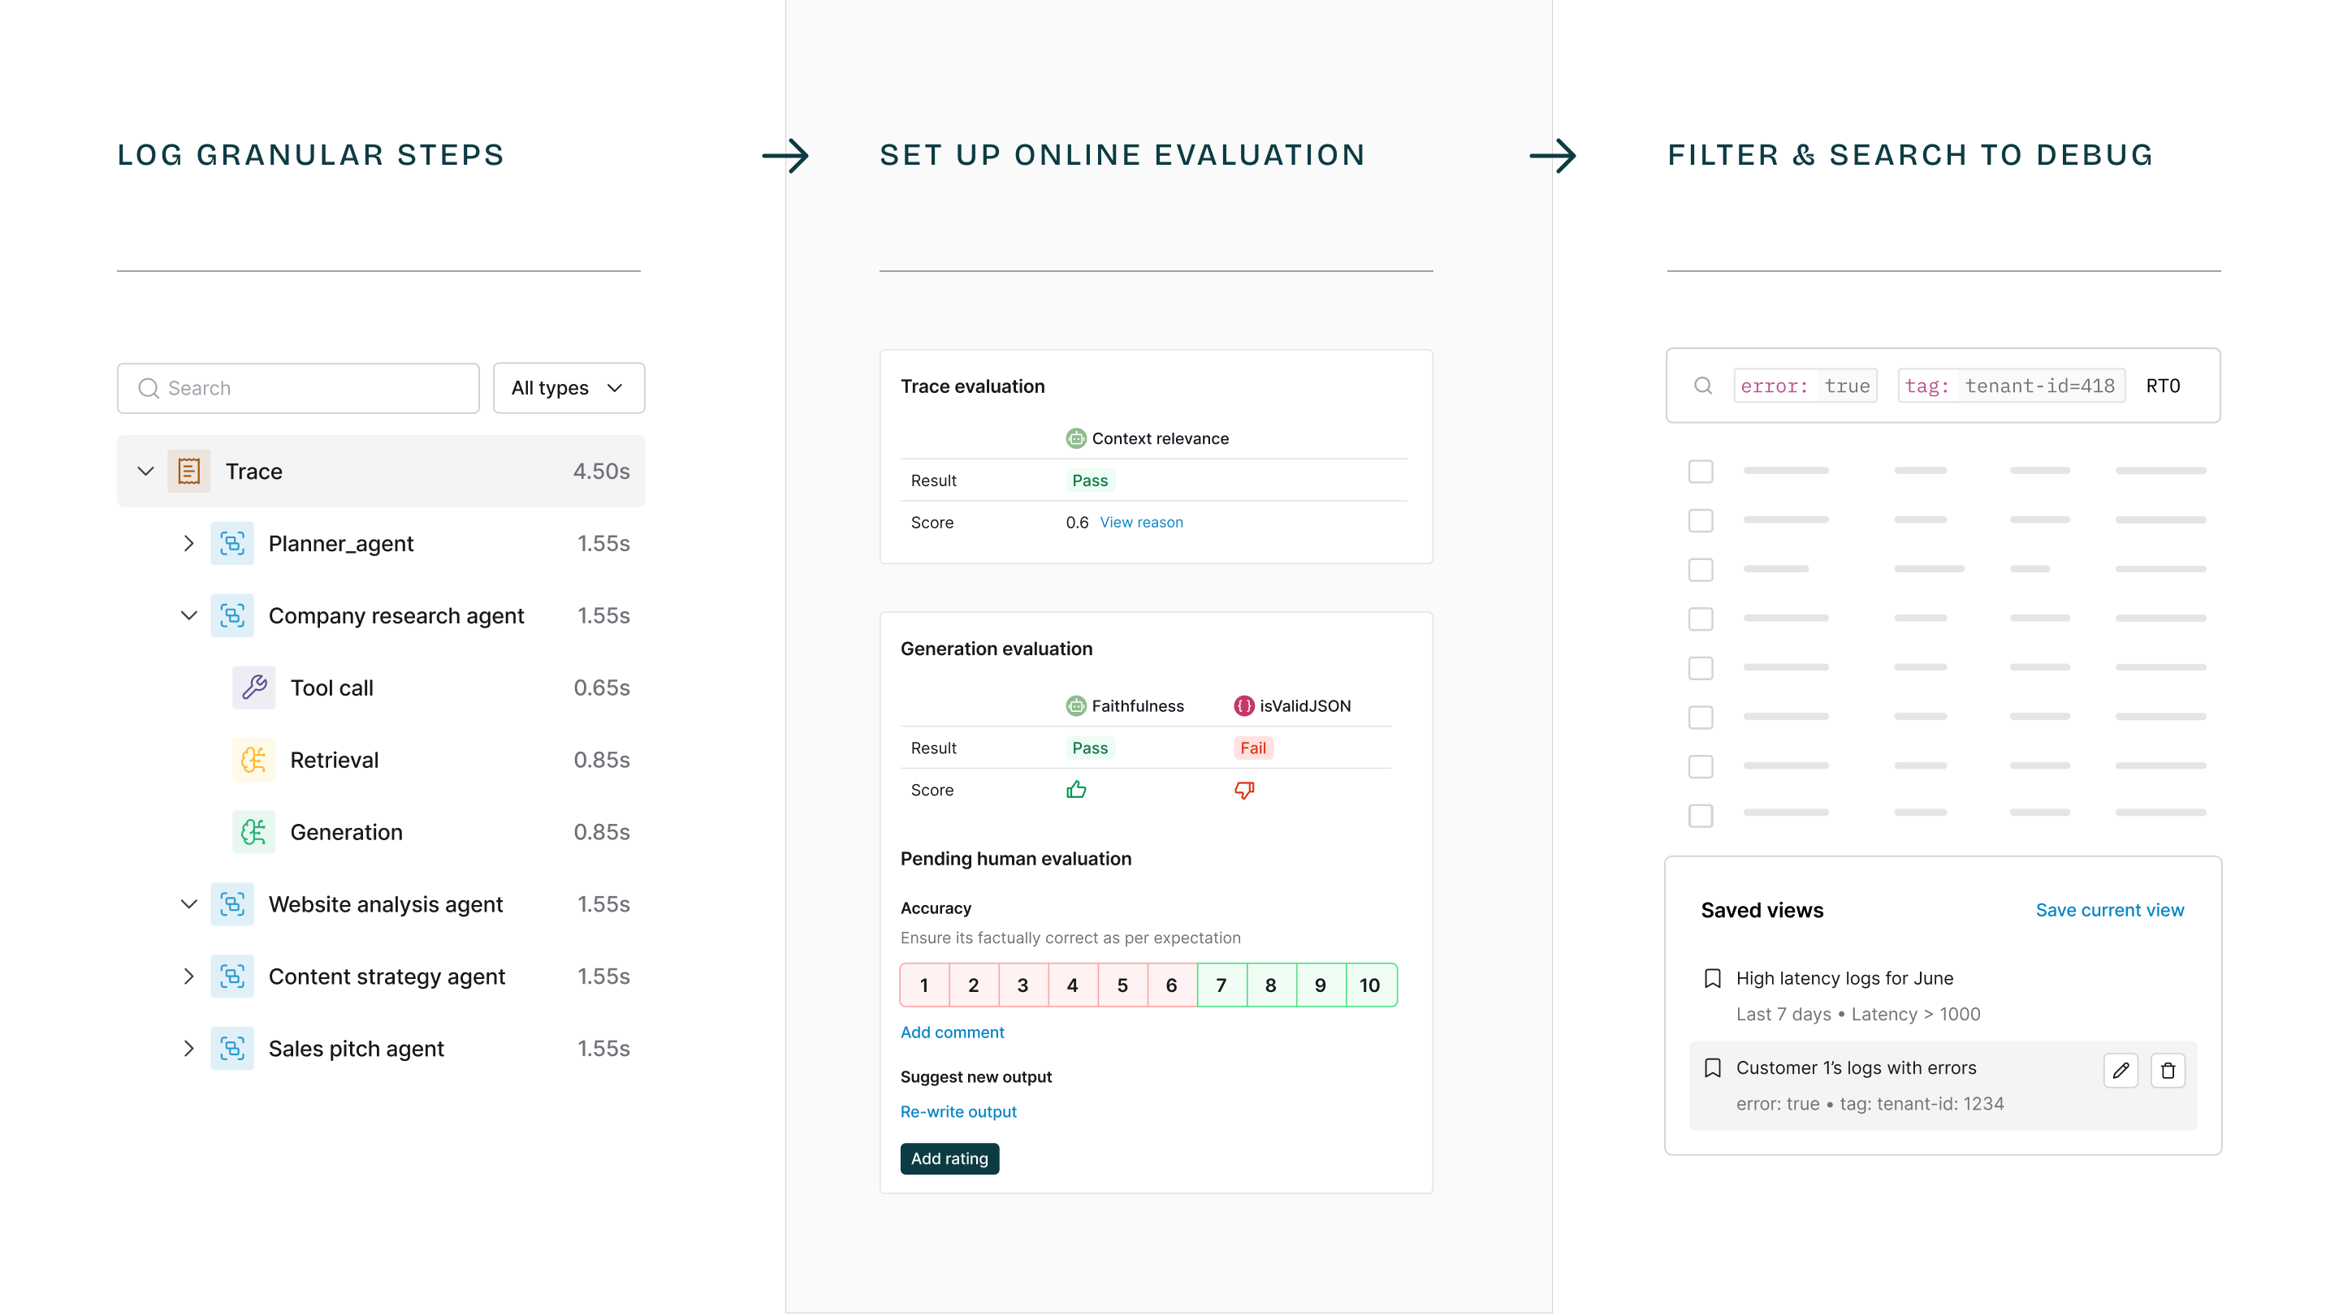
Task: Click the wrench icon for Tool call
Action: (x=253, y=688)
